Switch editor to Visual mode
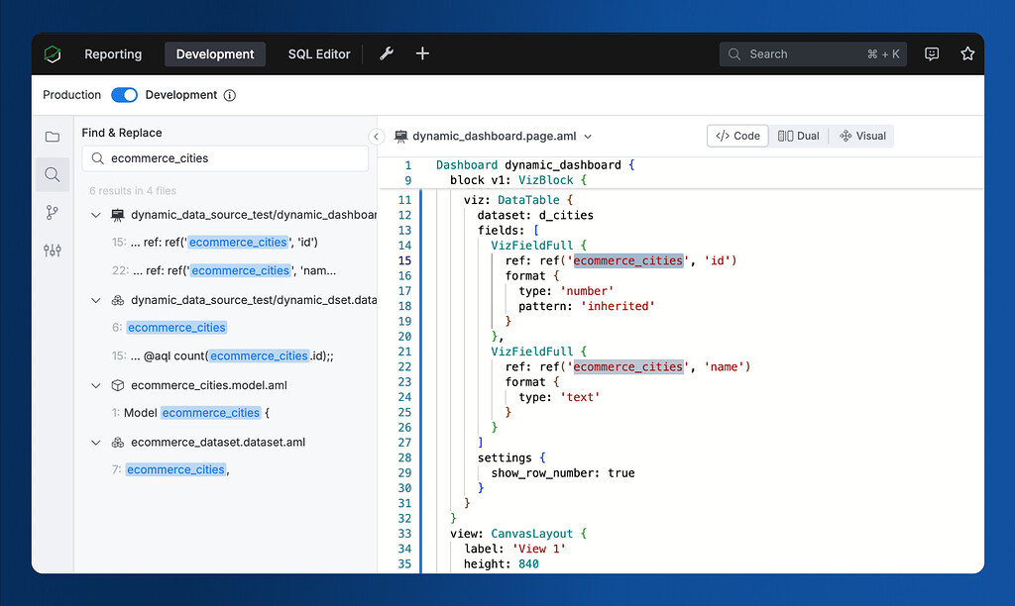The image size is (1015, 606). 860,136
